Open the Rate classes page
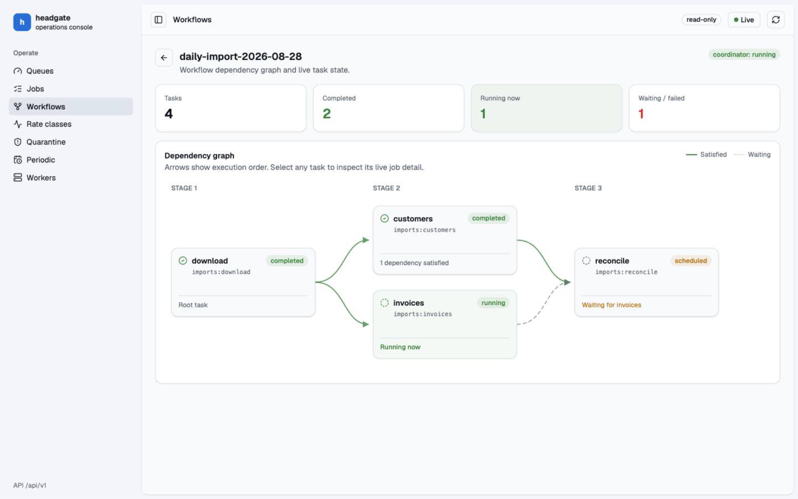The width and height of the screenshot is (798, 499). (71, 124)
